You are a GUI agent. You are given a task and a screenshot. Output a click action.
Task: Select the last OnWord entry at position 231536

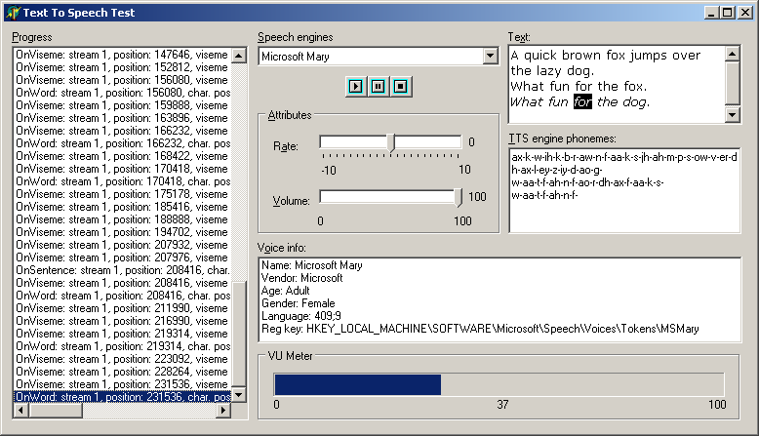(122, 397)
